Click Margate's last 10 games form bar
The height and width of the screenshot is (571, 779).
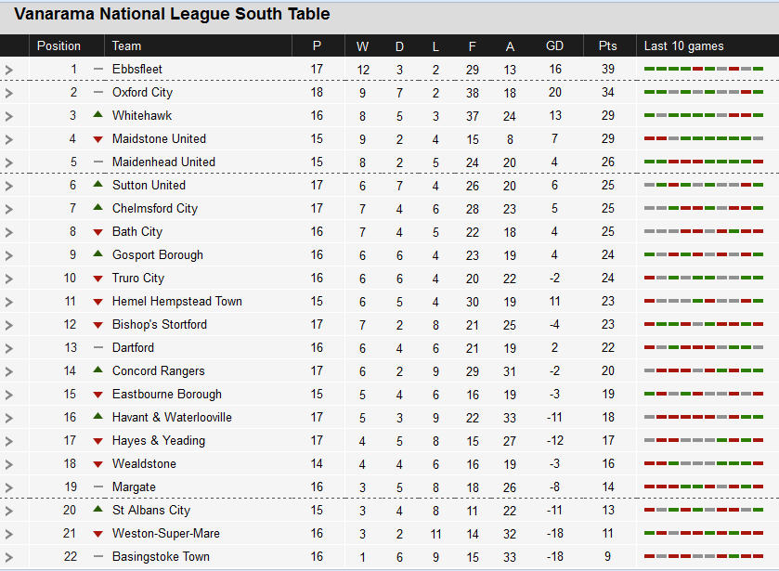(x=704, y=487)
